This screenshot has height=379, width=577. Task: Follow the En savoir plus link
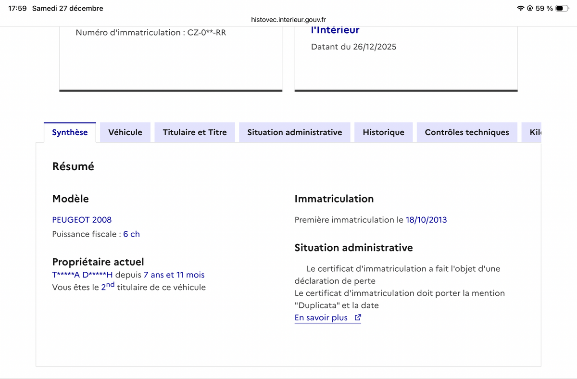[321, 317]
